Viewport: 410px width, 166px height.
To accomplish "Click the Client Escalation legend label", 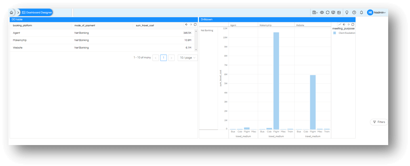I will [x=347, y=33].
